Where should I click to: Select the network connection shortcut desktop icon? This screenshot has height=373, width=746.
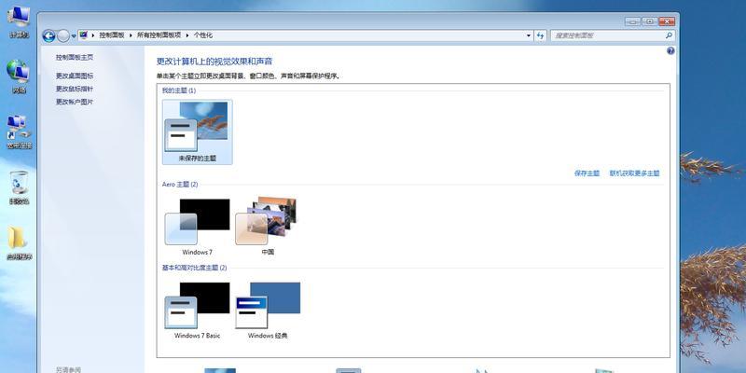19,132
